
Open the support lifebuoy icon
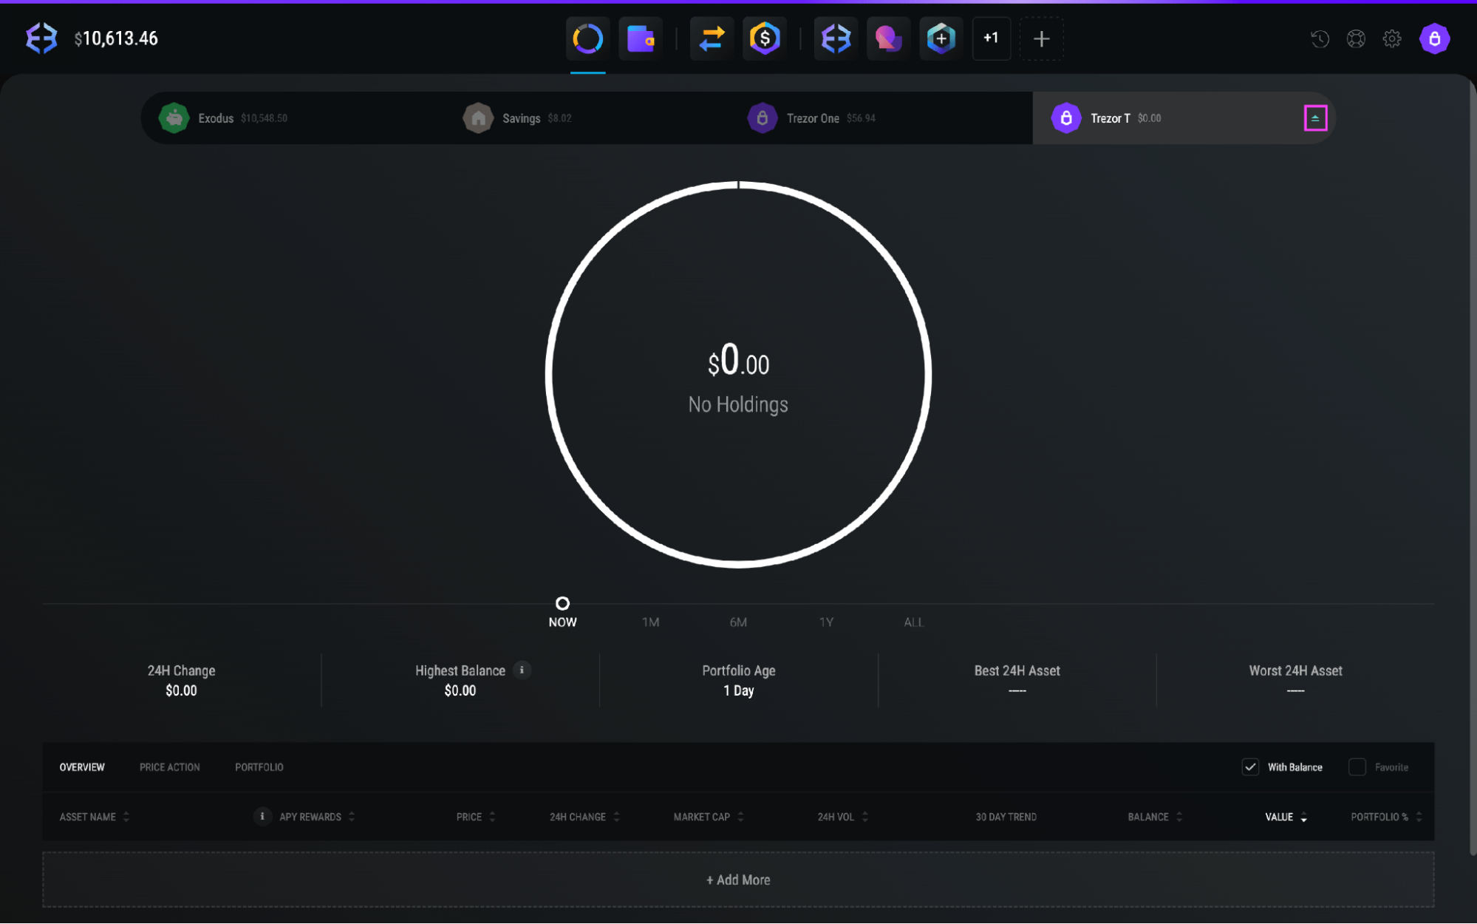tap(1356, 39)
